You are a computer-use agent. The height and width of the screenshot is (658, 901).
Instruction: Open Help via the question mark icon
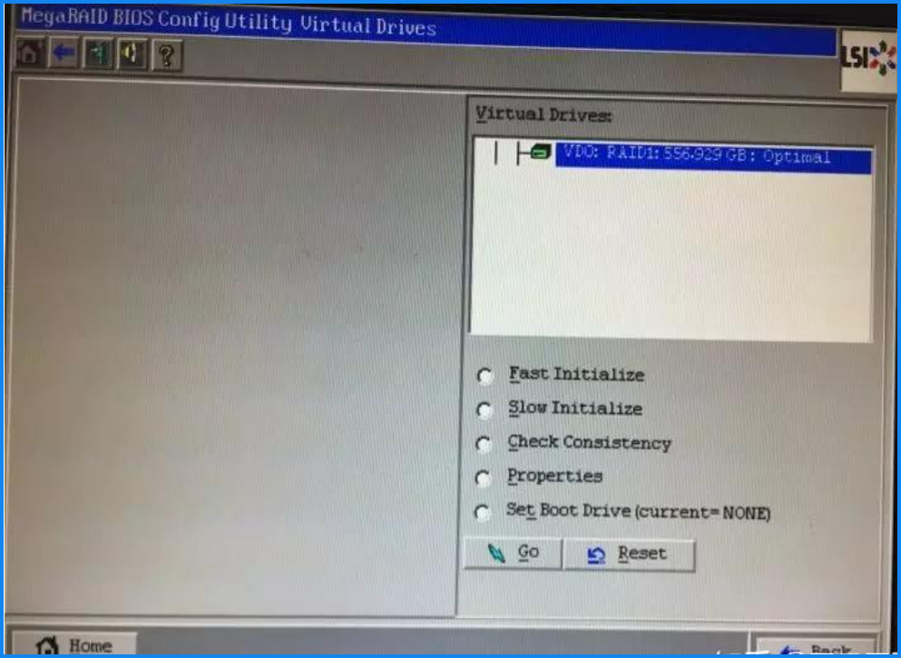(167, 55)
